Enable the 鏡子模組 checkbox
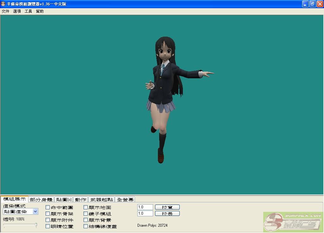This screenshot has width=324, height=233. [x=86, y=214]
